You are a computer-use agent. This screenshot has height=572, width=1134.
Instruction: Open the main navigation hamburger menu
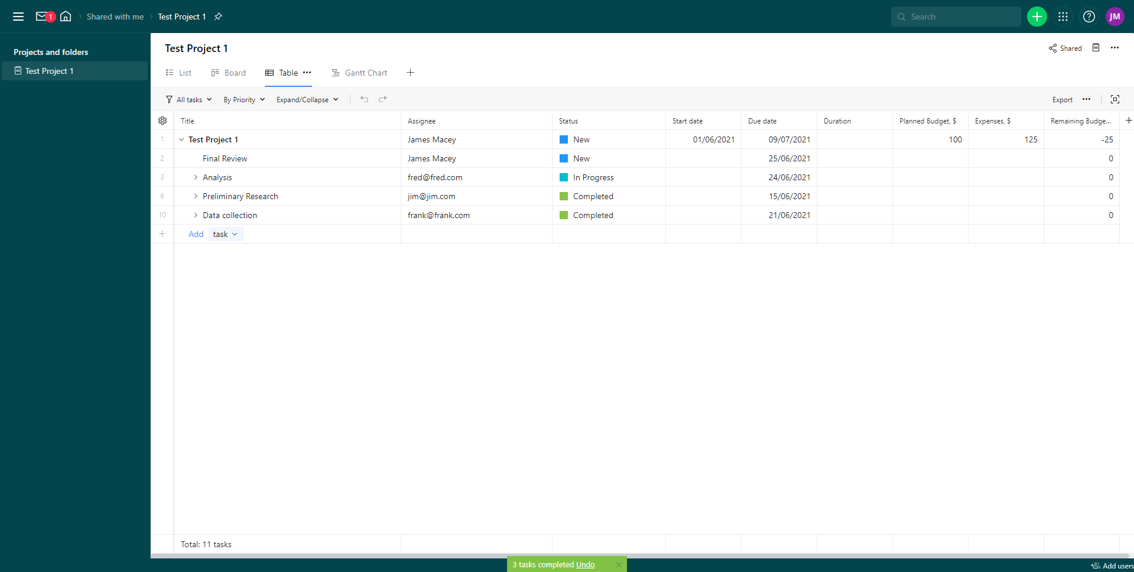18,17
